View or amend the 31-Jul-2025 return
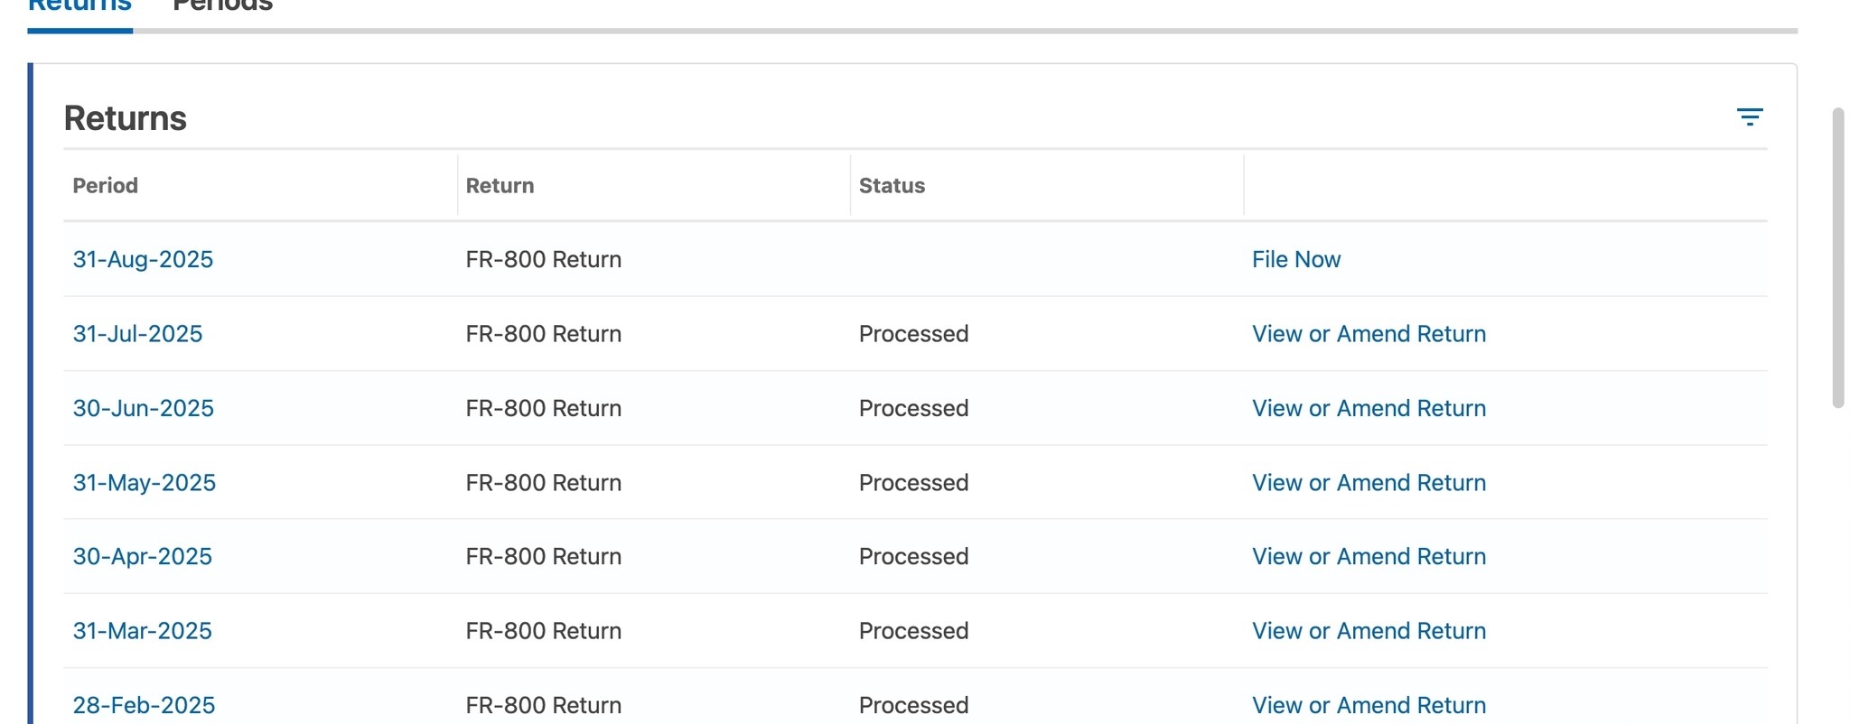This screenshot has width=1850, height=724. coord(1369,334)
